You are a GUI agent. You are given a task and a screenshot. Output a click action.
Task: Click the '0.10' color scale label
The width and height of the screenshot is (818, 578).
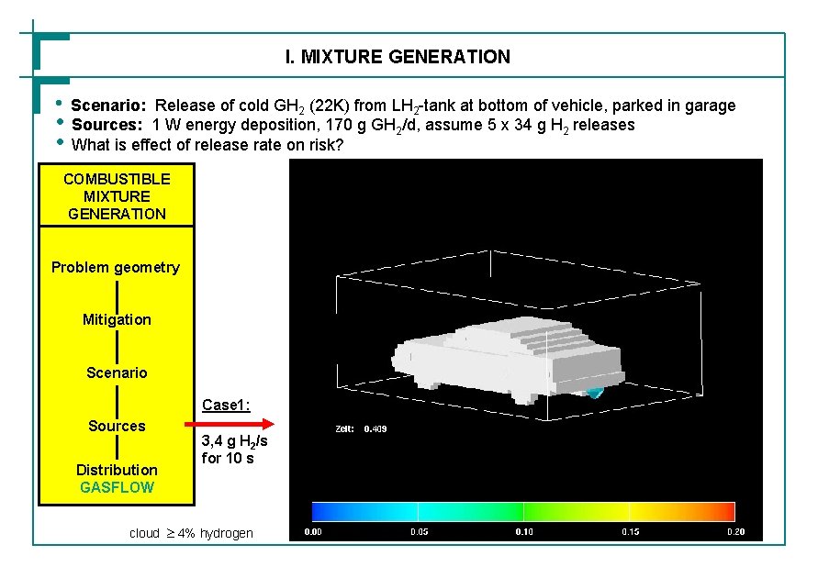524,532
